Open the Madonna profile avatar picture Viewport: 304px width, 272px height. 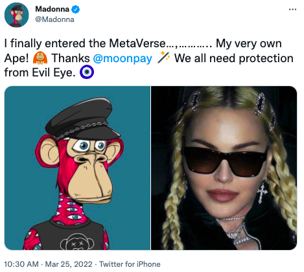click(x=16, y=15)
